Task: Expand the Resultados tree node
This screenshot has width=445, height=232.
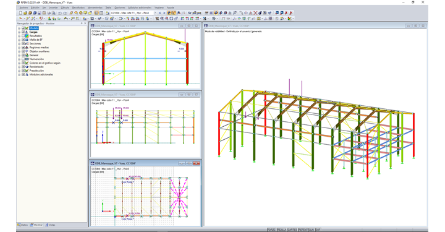Action: (x=19, y=36)
